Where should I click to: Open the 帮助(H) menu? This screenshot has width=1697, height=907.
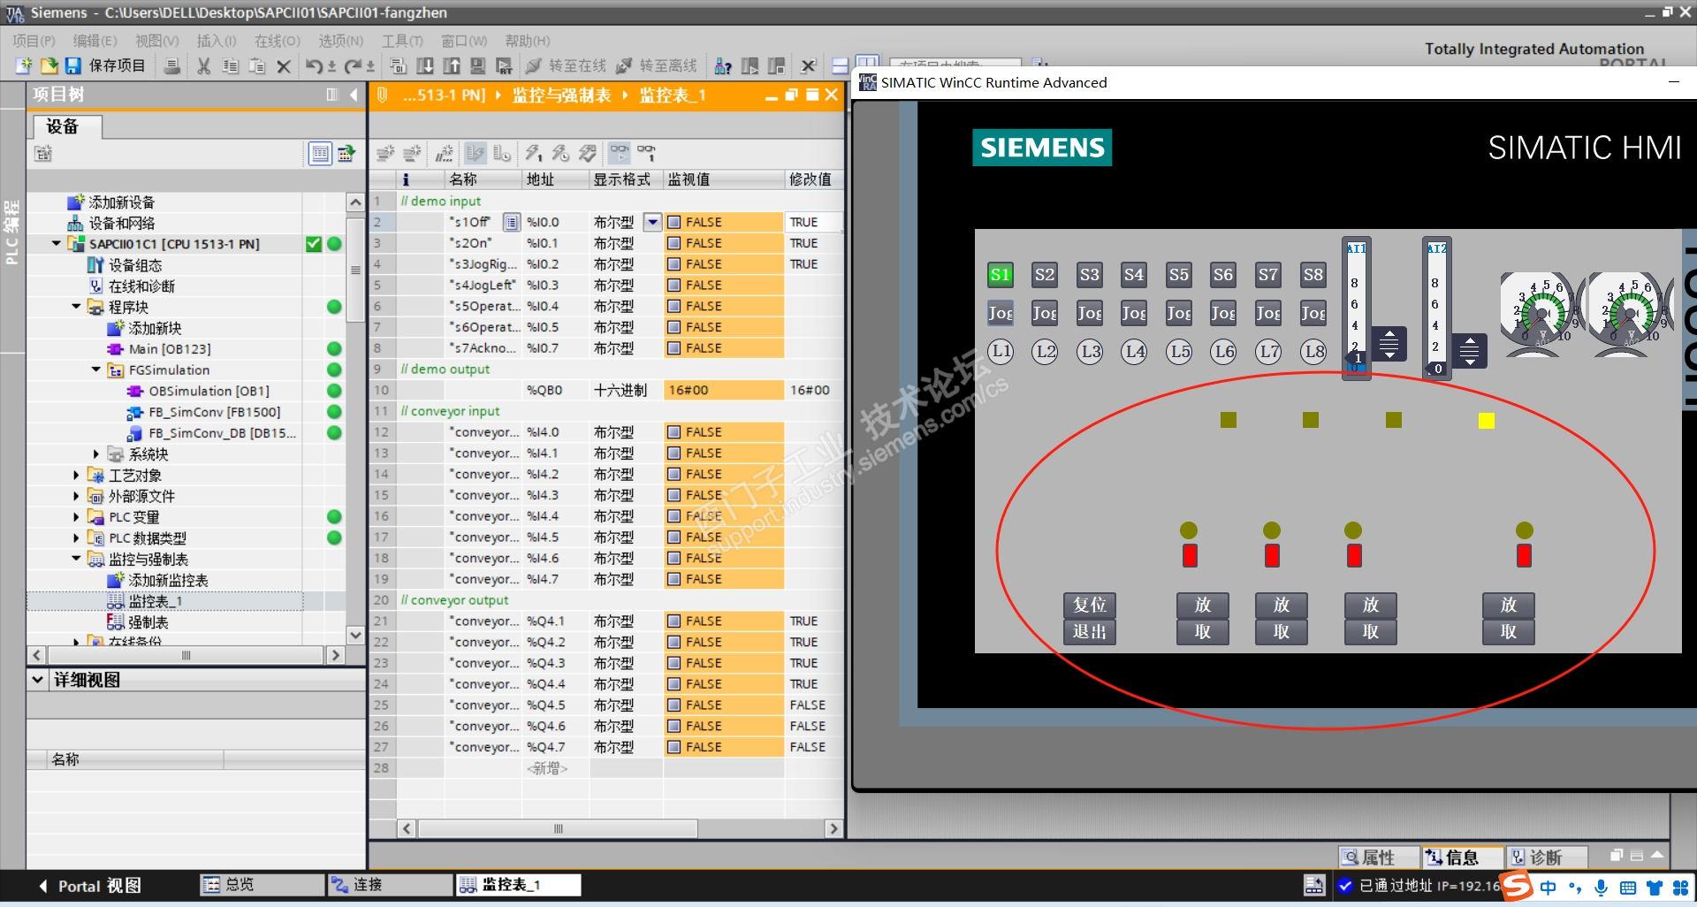528,41
